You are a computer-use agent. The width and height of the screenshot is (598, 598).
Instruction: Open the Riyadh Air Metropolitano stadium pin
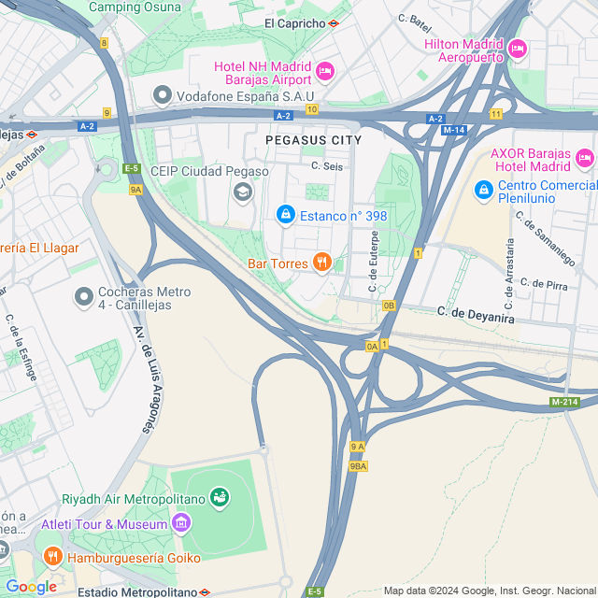click(x=220, y=498)
